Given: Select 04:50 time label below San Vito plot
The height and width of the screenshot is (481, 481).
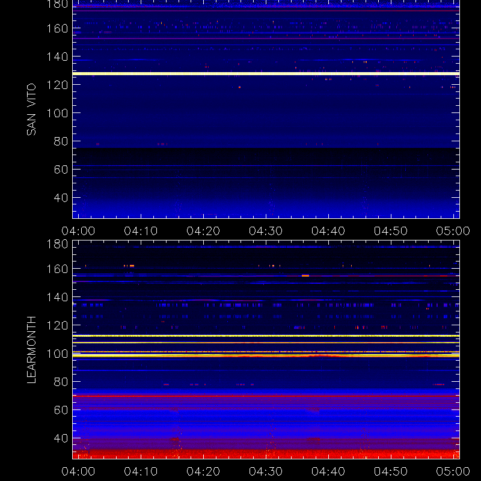Looking at the screenshot, I should 390,231.
